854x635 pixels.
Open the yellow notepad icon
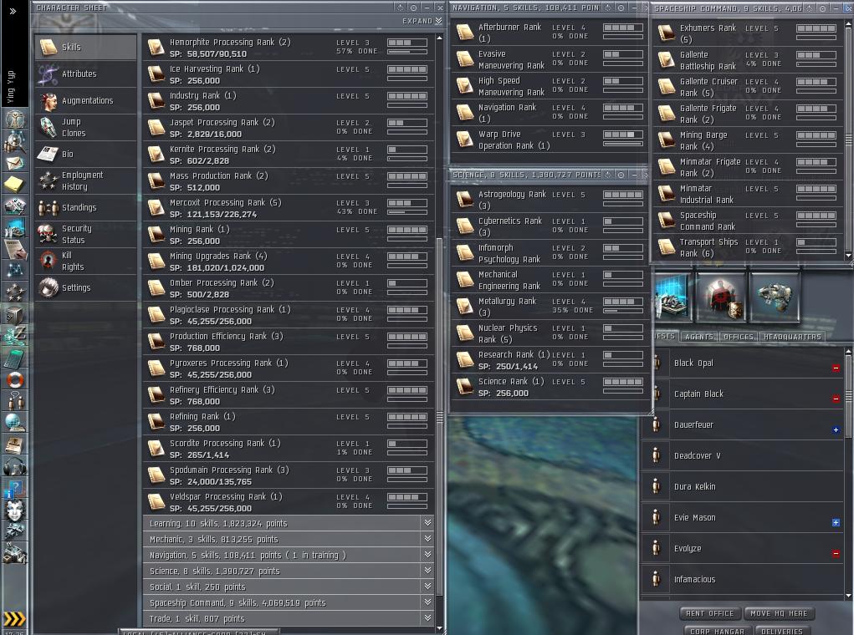(x=15, y=184)
